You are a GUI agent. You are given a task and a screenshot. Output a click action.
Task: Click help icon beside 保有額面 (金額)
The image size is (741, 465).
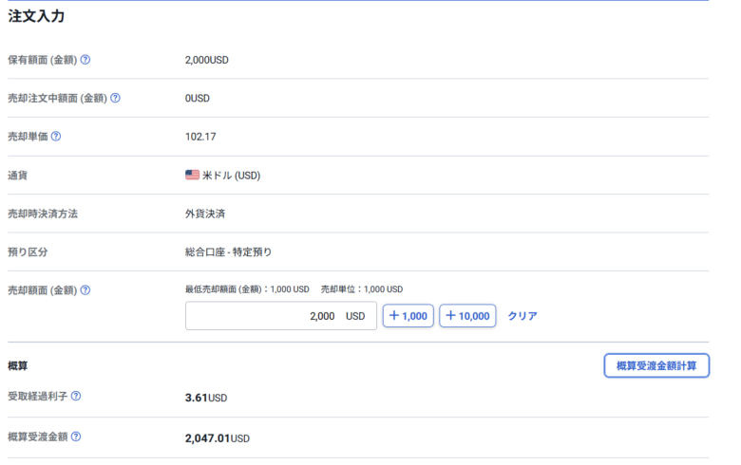tap(85, 60)
